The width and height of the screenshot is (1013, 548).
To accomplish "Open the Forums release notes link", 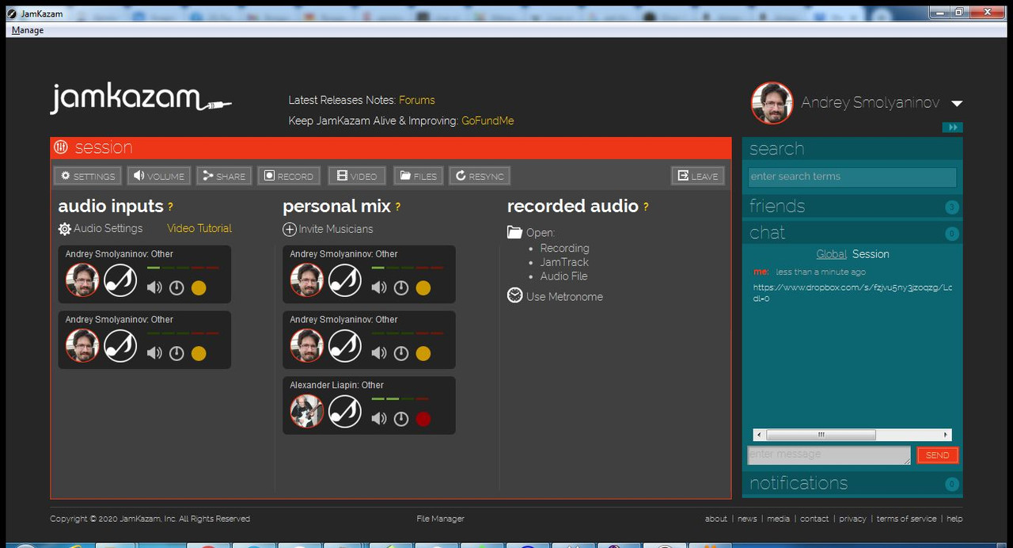I will [x=416, y=100].
